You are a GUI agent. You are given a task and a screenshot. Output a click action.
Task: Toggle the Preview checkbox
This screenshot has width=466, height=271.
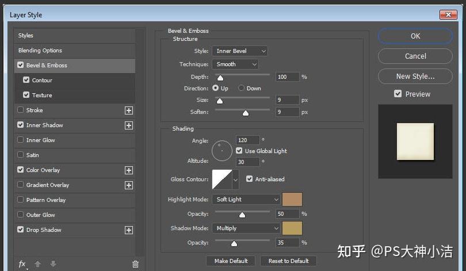pyautogui.click(x=398, y=94)
